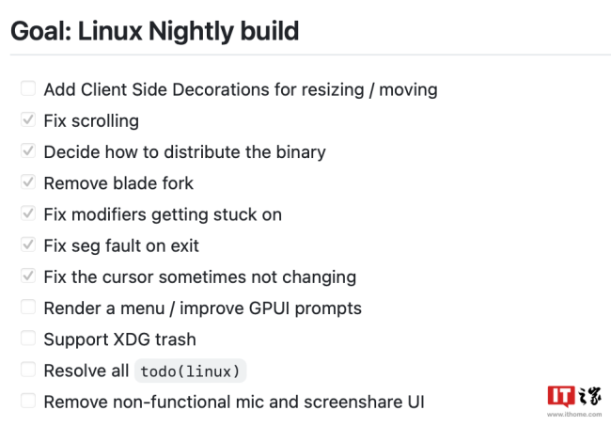Select the Support XDG trash task text

pyautogui.click(x=119, y=339)
